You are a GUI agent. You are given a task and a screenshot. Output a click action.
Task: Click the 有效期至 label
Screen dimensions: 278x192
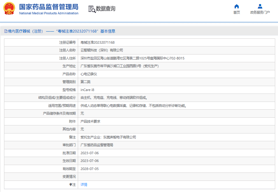point(69,169)
